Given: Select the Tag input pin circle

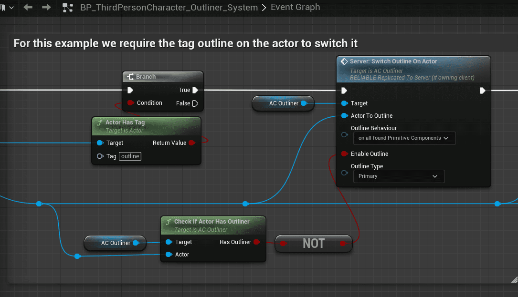Looking at the screenshot, I should [100, 156].
